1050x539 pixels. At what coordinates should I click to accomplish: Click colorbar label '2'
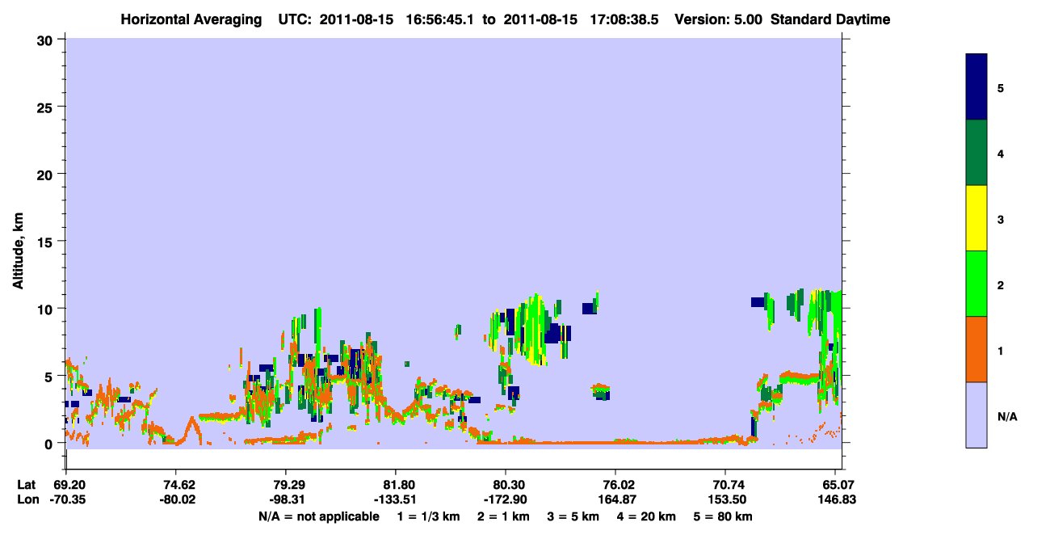[x=1001, y=285]
